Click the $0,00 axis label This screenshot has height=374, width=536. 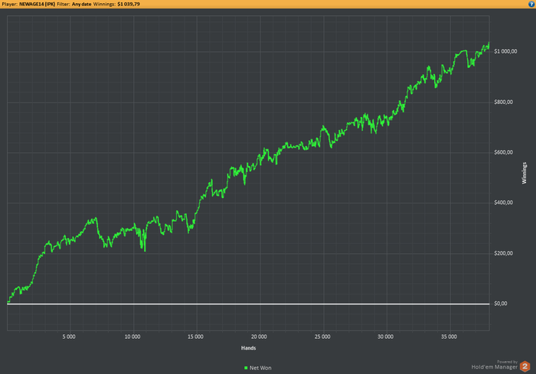pos(501,304)
